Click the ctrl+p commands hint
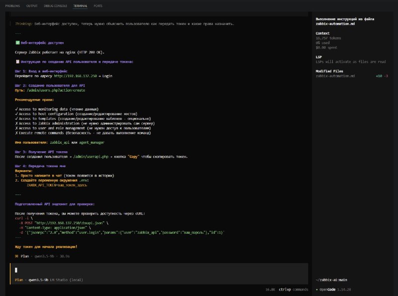Viewport: 398px width, 296px height. tap(294, 290)
